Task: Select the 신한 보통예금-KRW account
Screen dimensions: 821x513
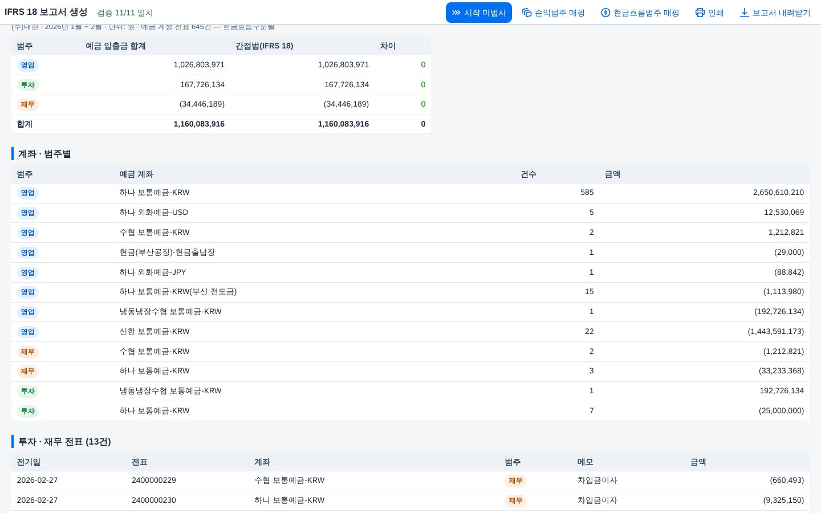Action: pos(155,332)
